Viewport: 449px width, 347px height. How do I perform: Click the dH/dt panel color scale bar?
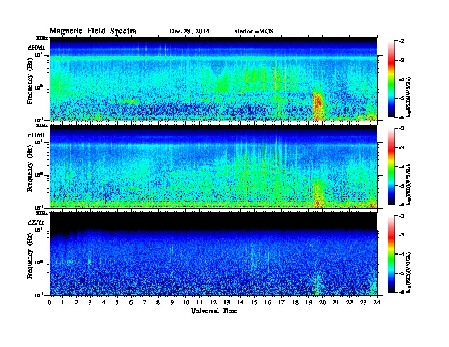pyautogui.click(x=391, y=79)
